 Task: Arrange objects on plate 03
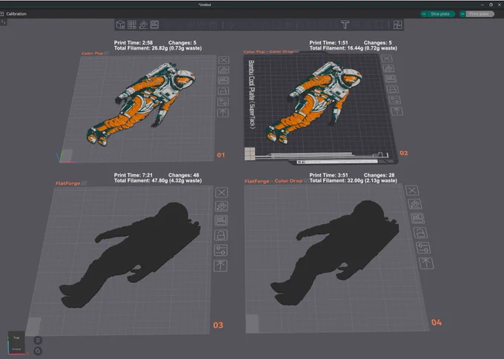(x=221, y=221)
